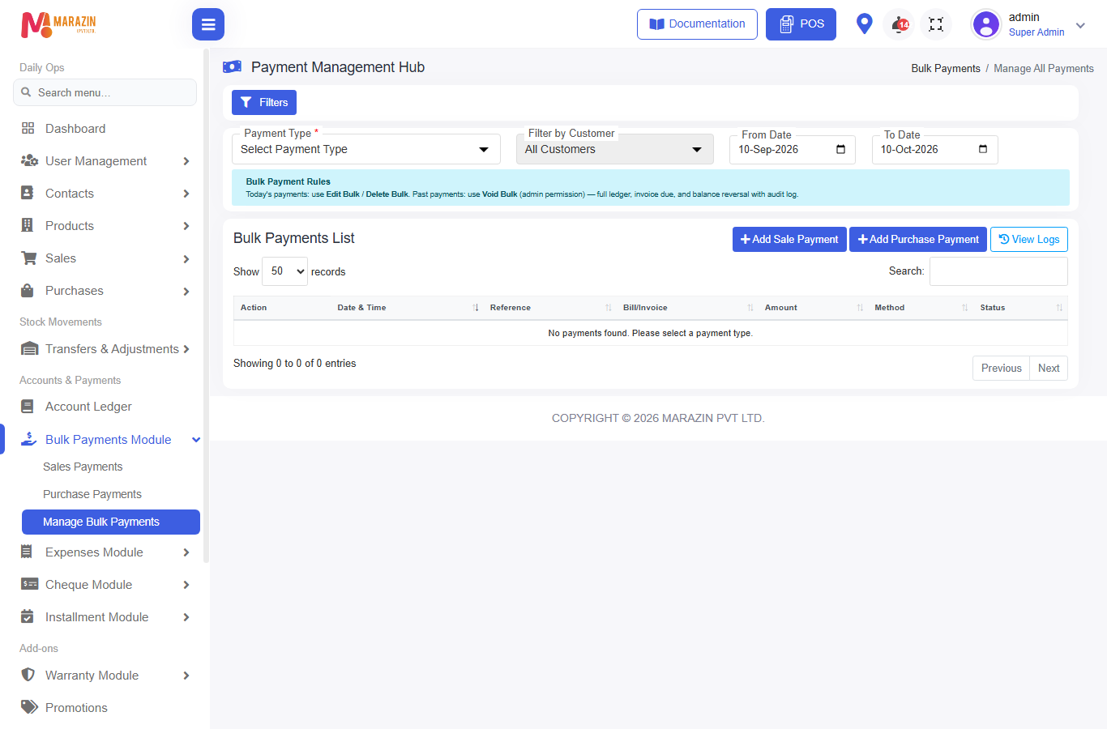Toggle the hamburger sidebar menu button
The width and height of the screenshot is (1107, 729).
[208, 24]
